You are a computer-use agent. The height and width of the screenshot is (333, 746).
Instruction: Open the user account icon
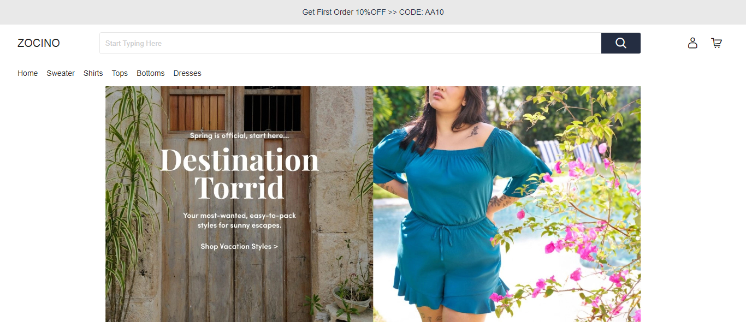[692, 43]
